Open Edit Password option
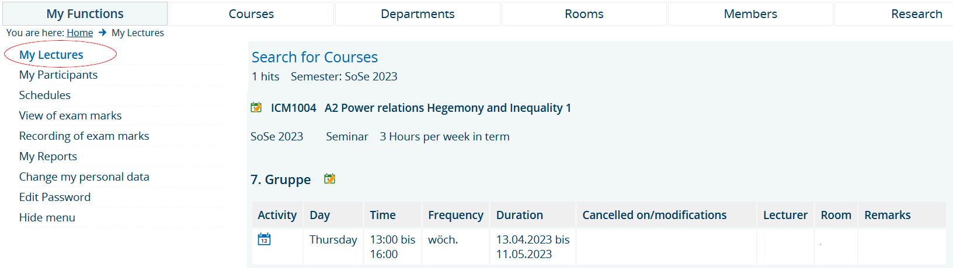Image resolution: width=953 pixels, height=268 pixels. (55, 198)
